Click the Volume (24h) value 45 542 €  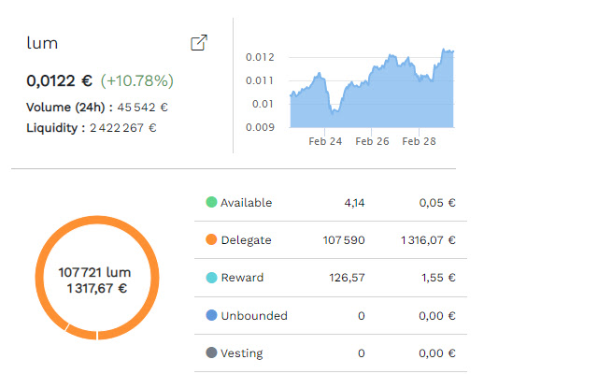(142, 108)
